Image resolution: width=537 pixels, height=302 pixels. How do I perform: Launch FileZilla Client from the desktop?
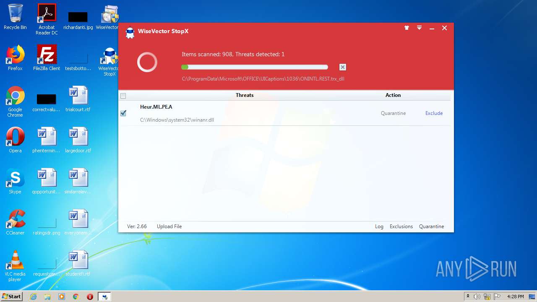(47, 58)
